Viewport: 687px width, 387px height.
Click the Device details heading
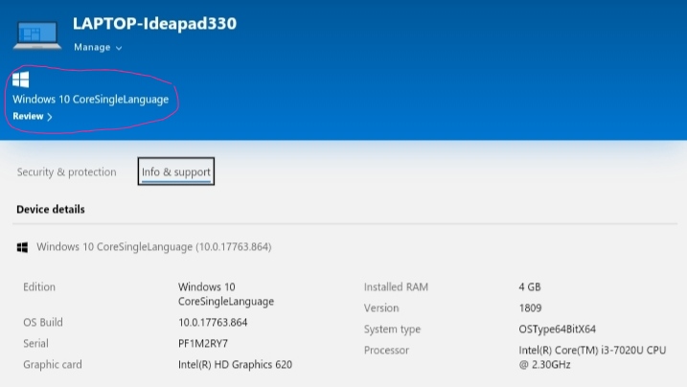[51, 209]
